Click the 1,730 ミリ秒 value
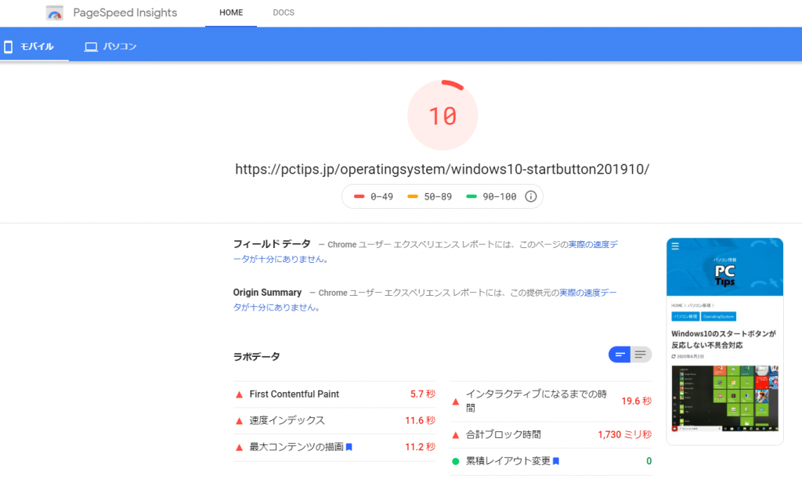This screenshot has width=802, height=482. (x=624, y=435)
